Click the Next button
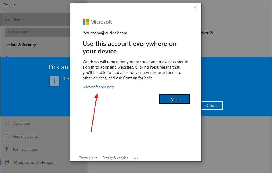 click(175, 99)
